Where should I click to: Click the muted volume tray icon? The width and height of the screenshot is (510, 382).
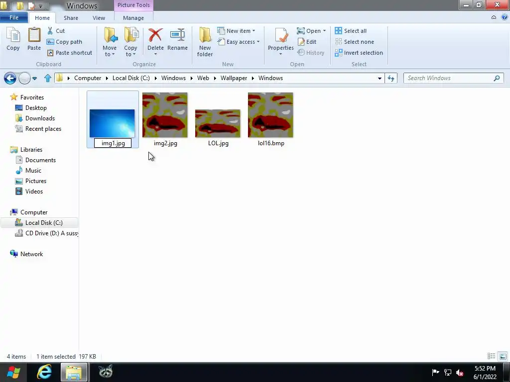point(460,373)
